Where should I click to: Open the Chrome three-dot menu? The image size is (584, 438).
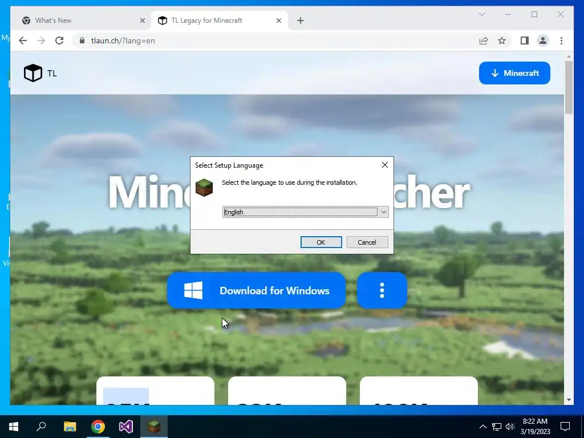coord(561,40)
